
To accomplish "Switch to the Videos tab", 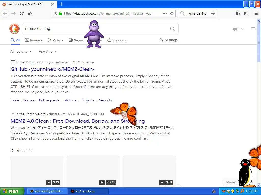I will click(55, 40).
